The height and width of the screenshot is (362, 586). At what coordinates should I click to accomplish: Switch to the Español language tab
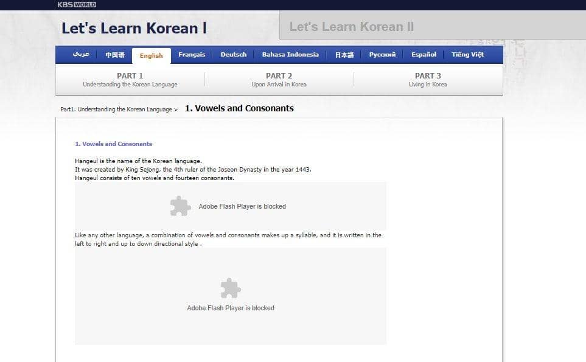(423, 54)
